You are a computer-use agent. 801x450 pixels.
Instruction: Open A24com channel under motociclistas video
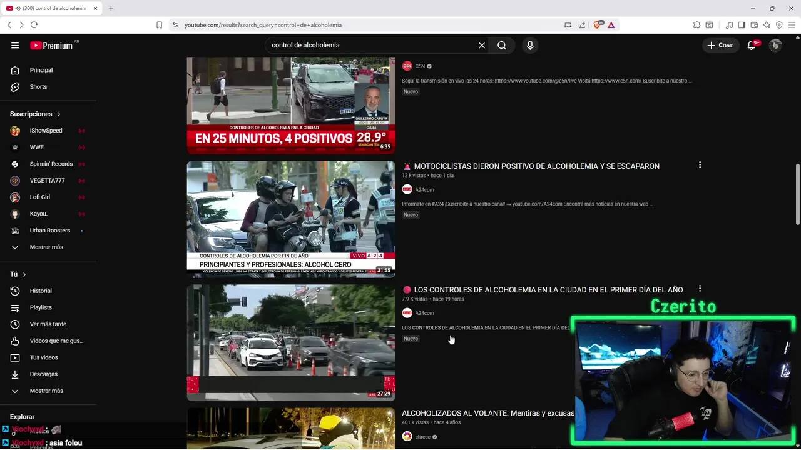[424, 190]
